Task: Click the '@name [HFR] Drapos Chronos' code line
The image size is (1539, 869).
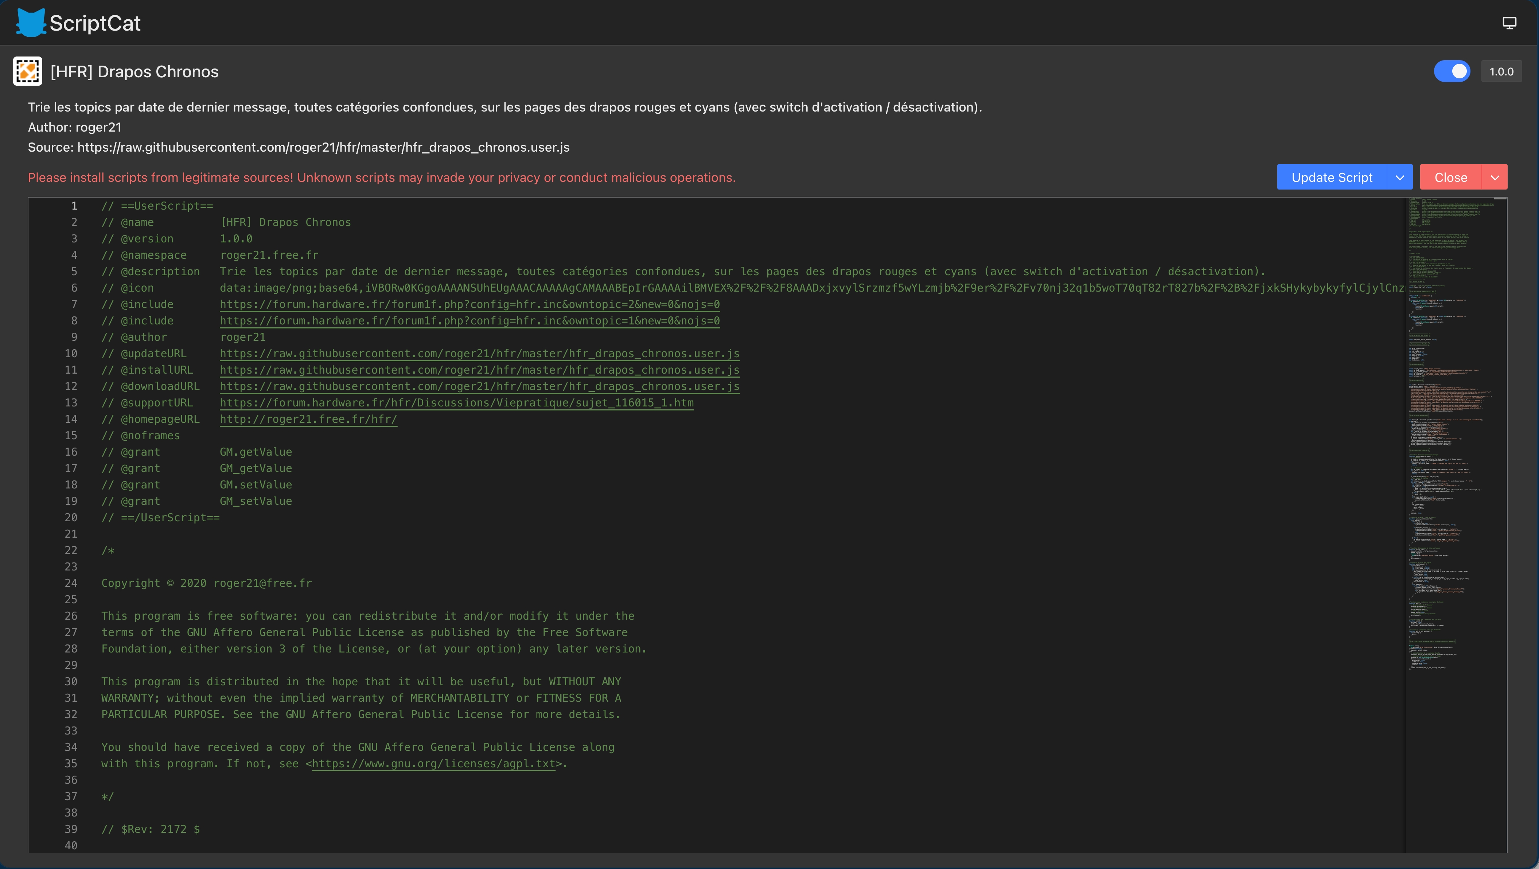Action: pyautogui.click(x=226, y=222)
